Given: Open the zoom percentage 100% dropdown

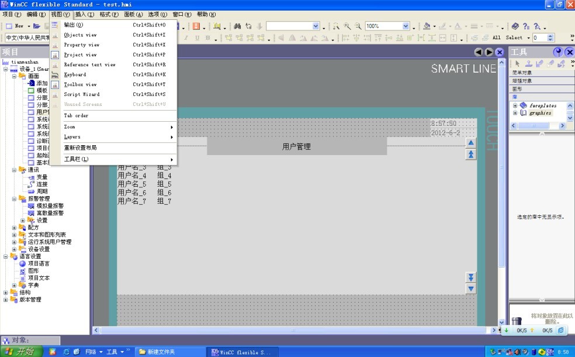Looking at the screenshot, I should pyautogui.click(x=406, y=26).
